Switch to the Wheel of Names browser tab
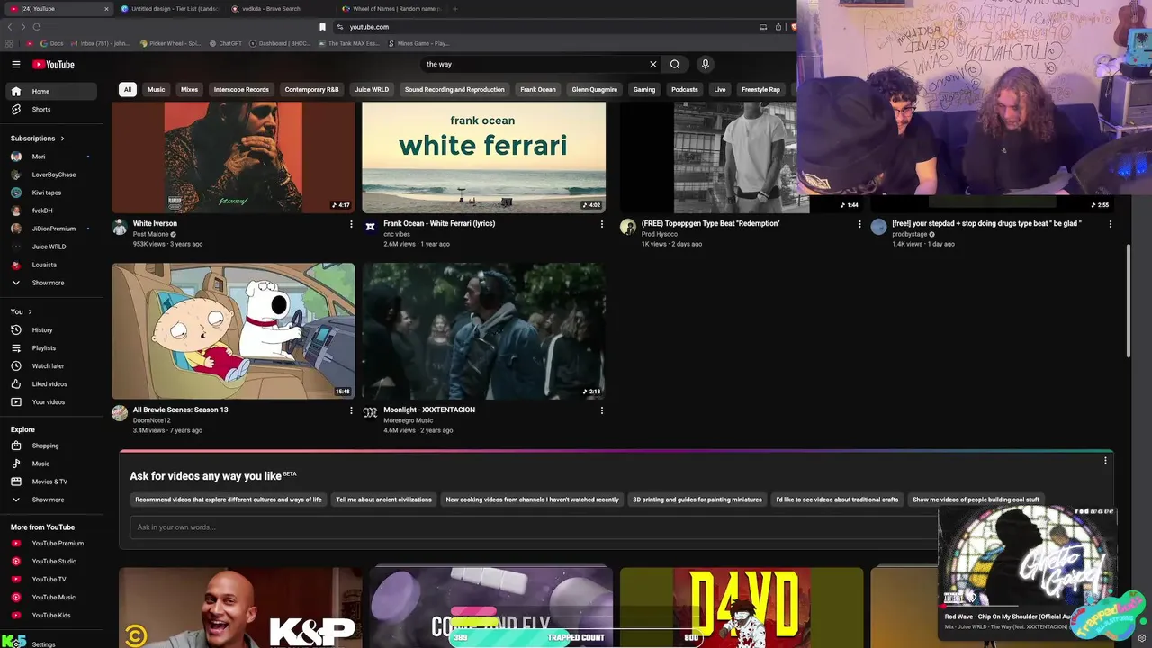Viewport: 1152px width, 648px height. click(x=391, y=9)
